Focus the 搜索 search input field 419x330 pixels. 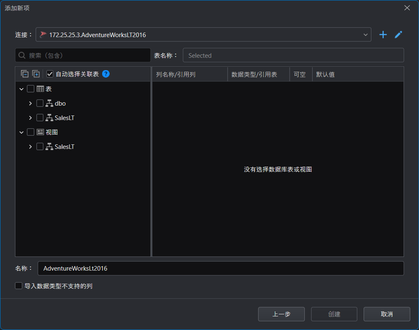[x=83, y=55]
